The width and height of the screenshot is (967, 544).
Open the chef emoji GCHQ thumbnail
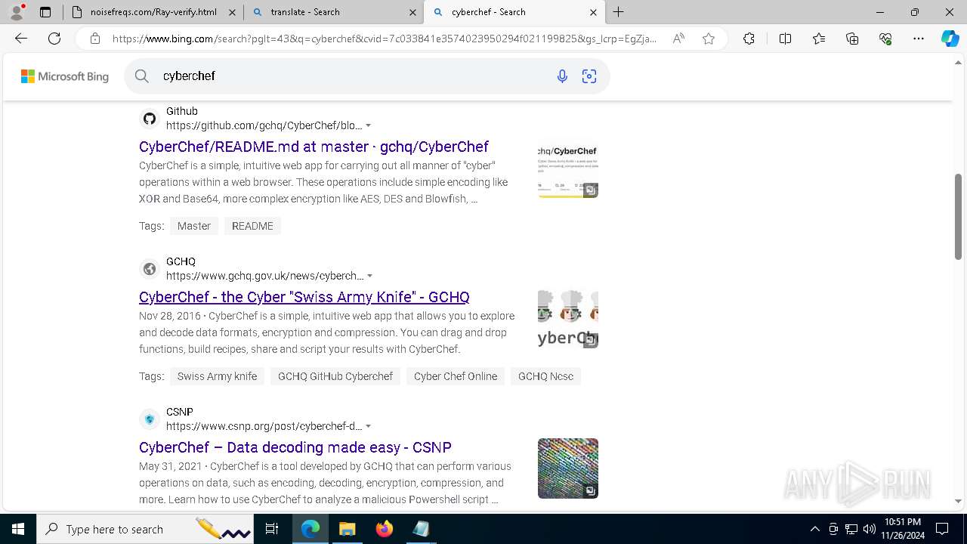point(568,318)
